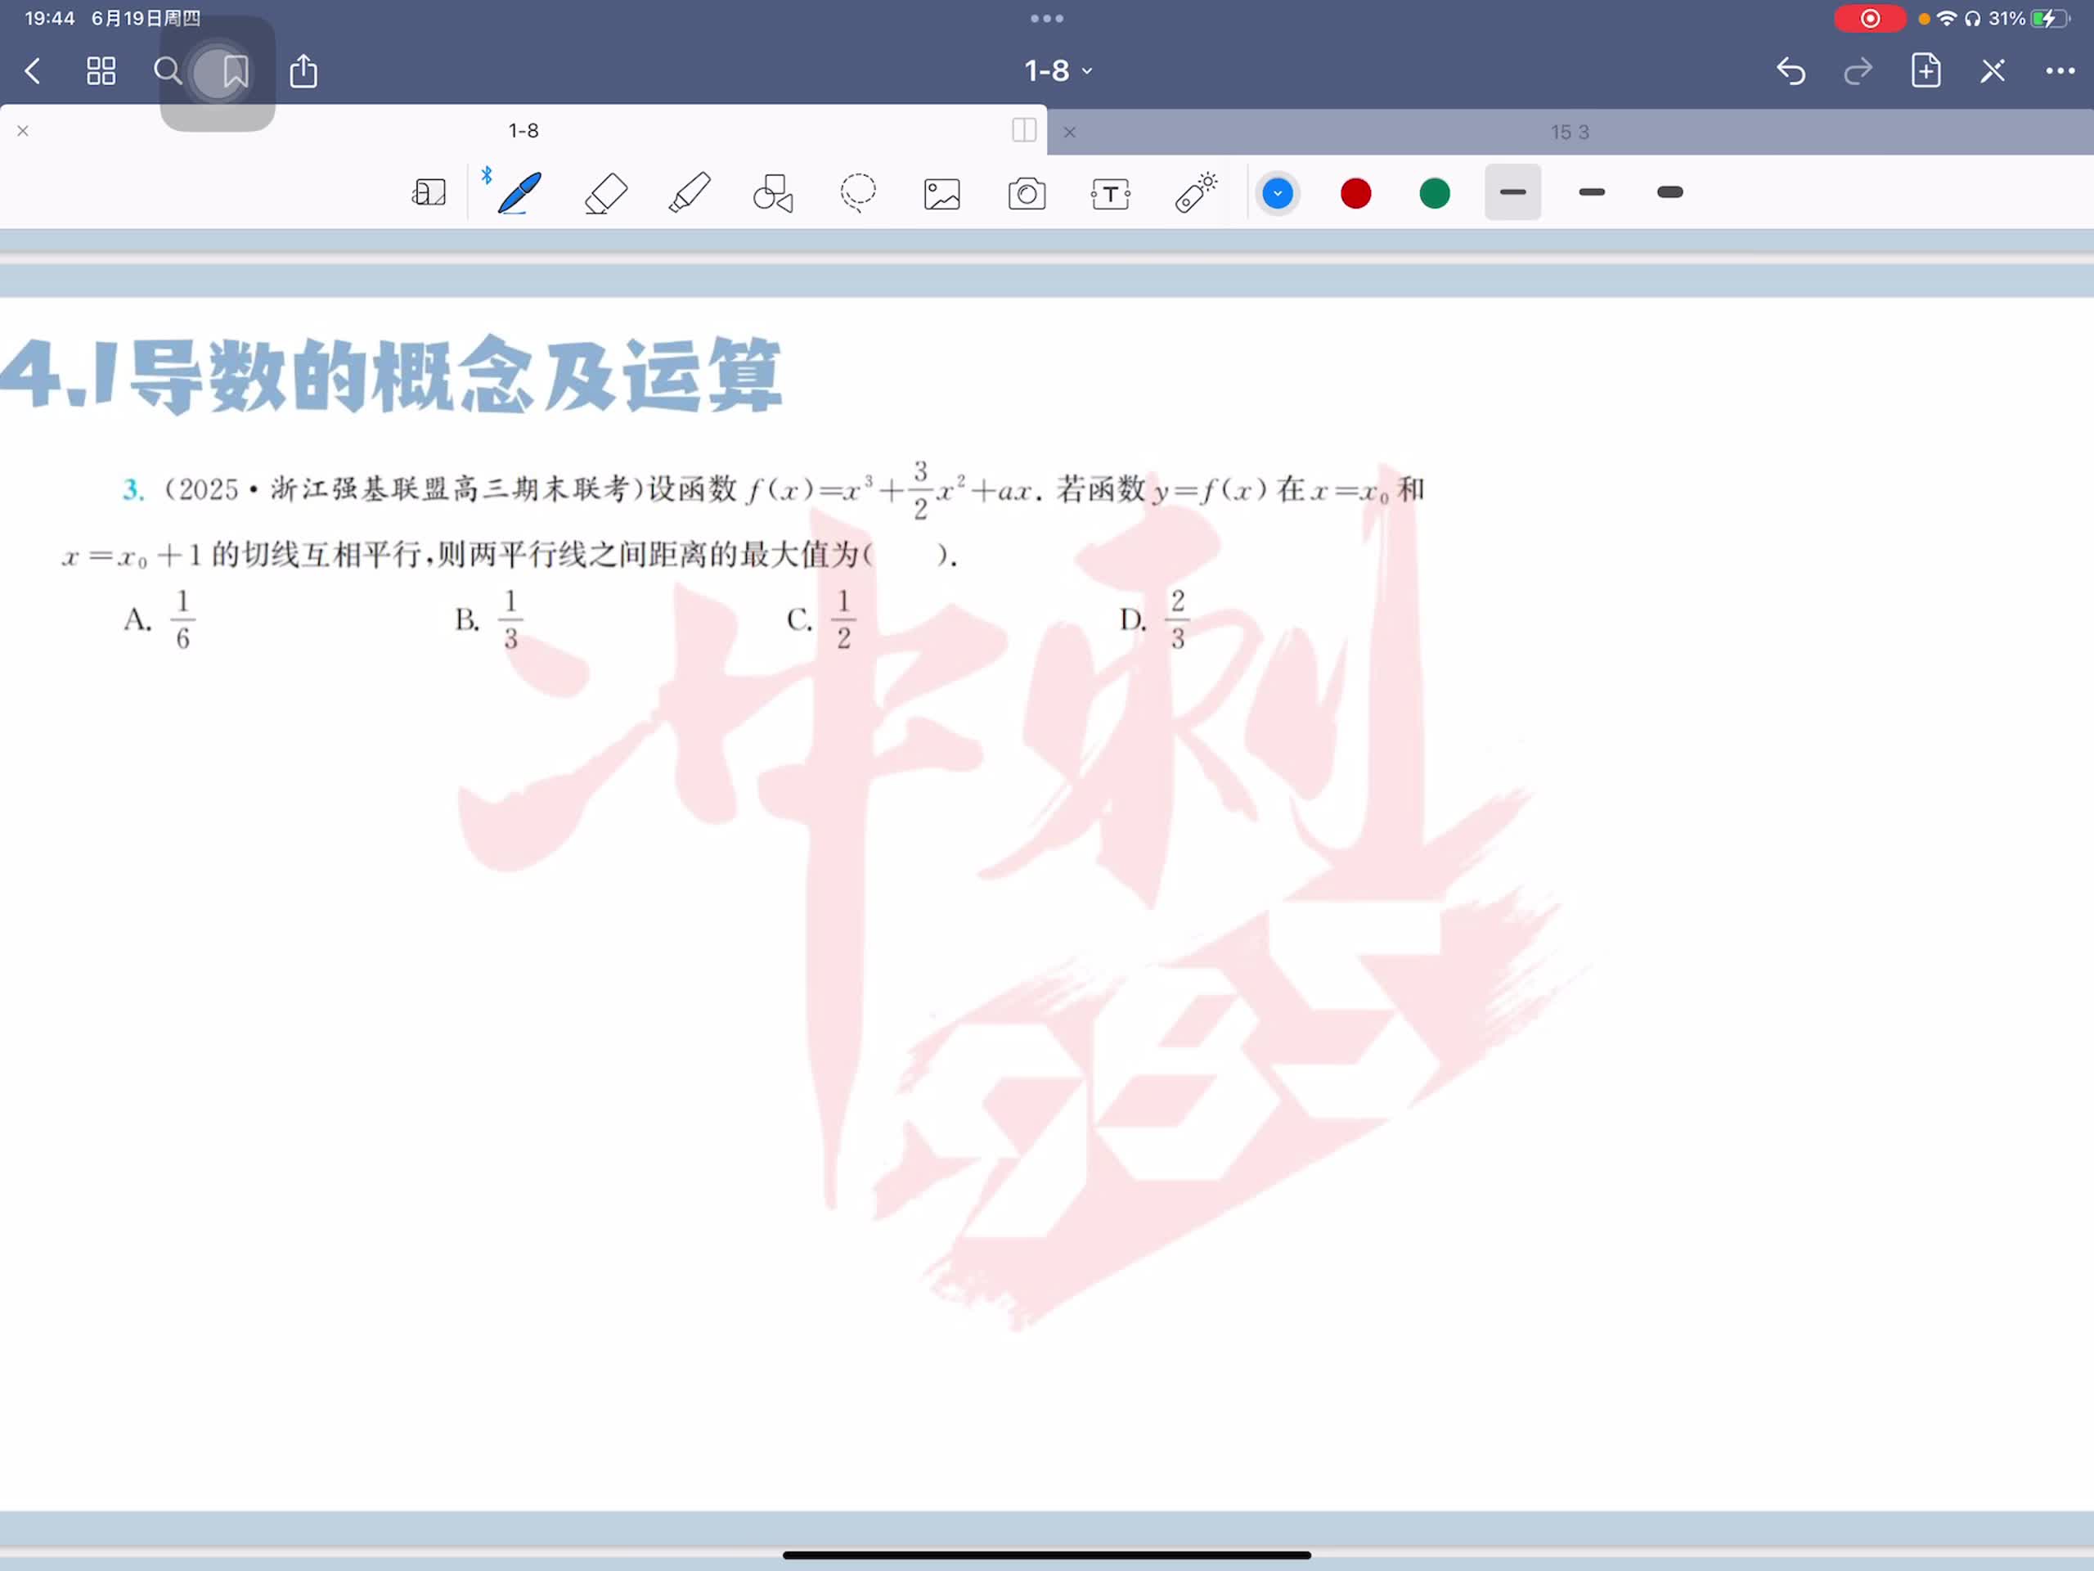Select the 1-8 document tab

pos(523,131)
